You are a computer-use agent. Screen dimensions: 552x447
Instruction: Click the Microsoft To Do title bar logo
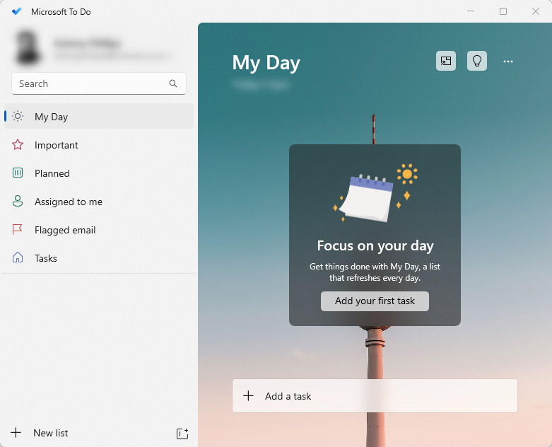(x=17, y=11)
